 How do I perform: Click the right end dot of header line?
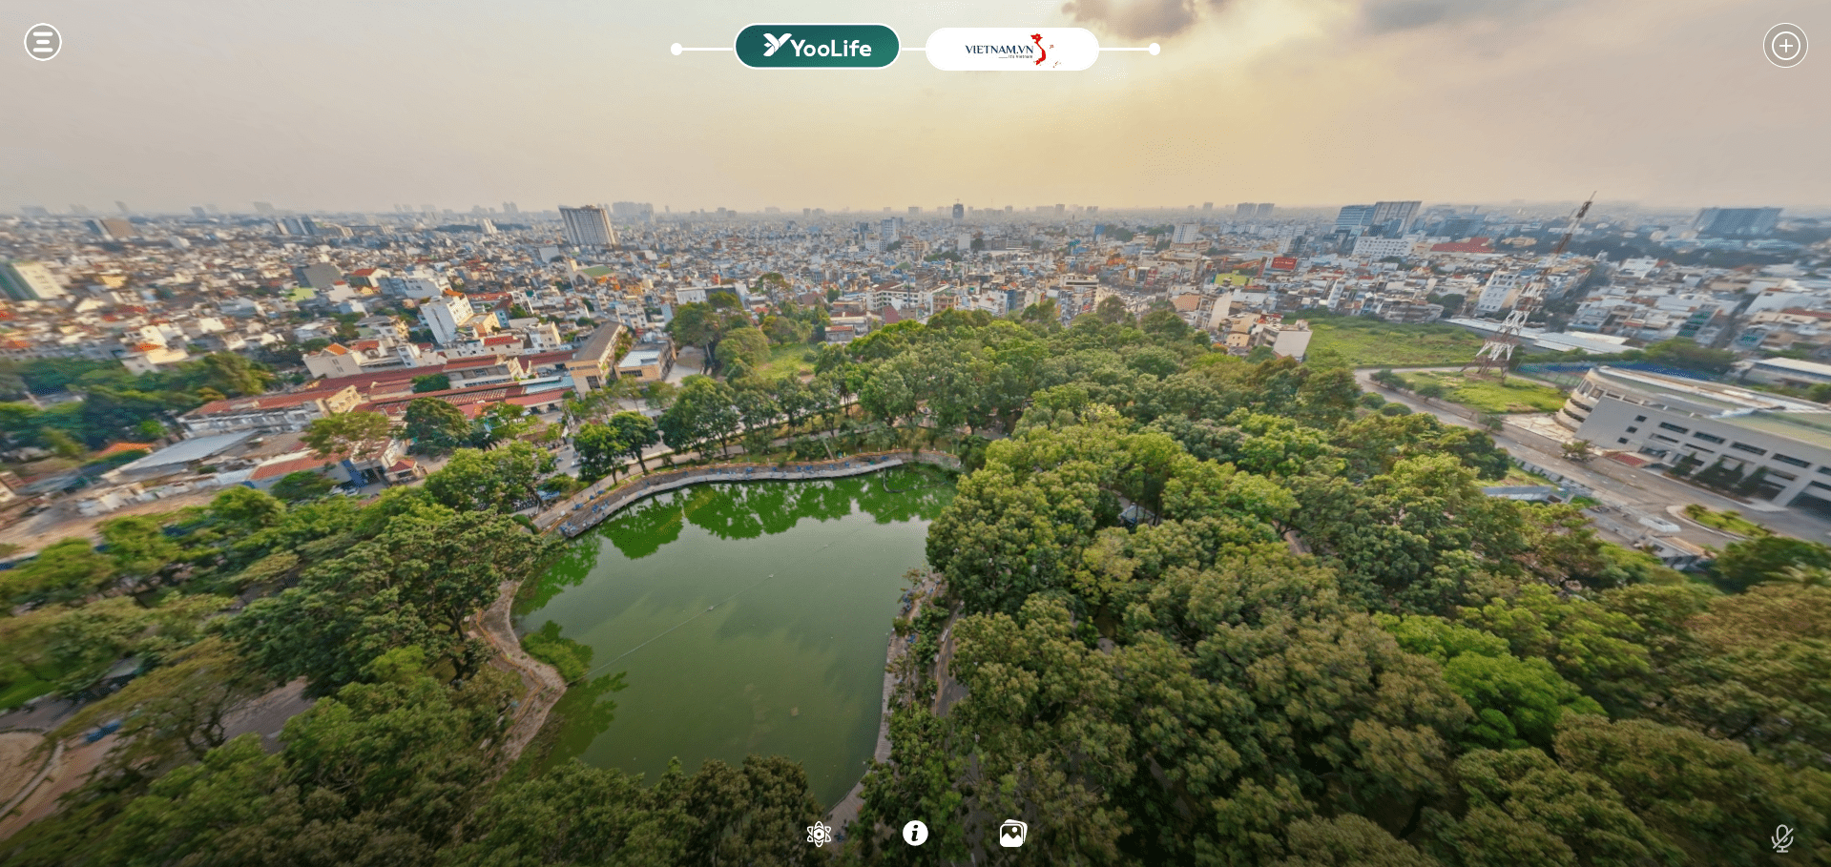pos(1155,50)
